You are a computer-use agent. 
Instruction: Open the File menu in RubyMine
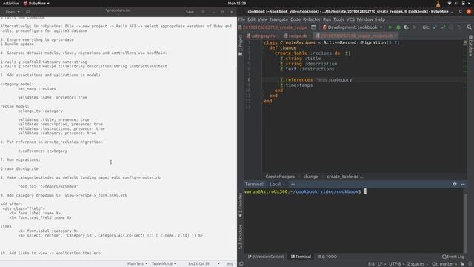point(242,19)
